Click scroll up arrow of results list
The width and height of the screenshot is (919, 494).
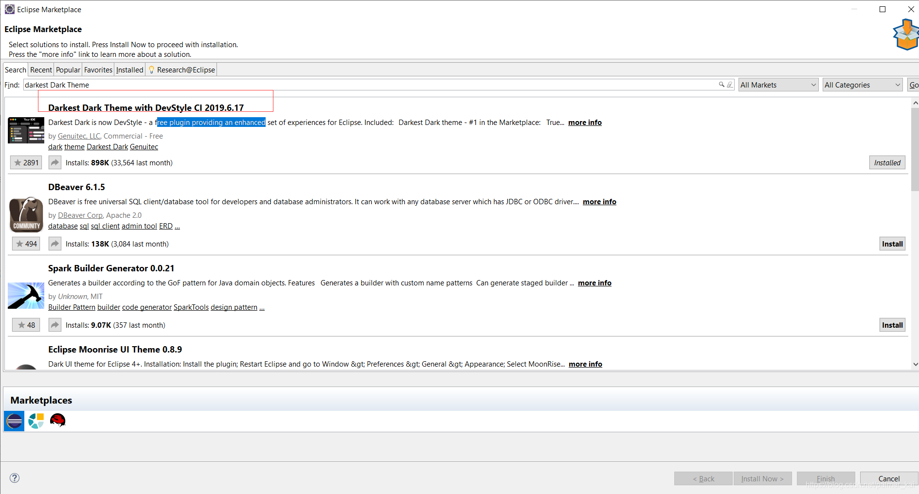[x=915, y=103]
